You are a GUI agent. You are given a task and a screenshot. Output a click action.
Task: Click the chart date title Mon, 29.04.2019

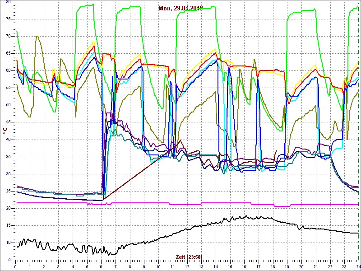click(x=180, y=8)
